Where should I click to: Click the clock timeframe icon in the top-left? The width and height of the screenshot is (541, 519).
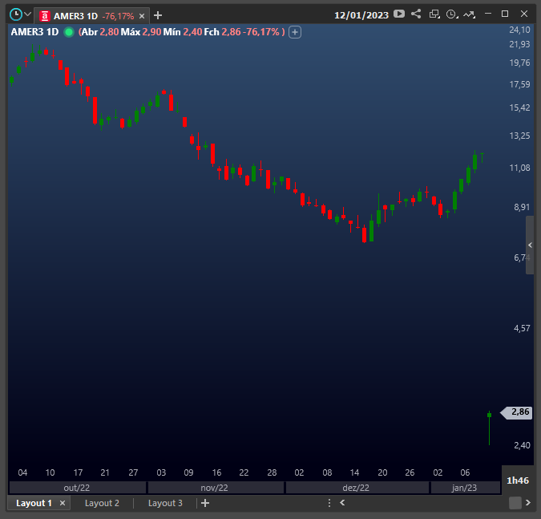pyautogui.click(x=16, y=14)
